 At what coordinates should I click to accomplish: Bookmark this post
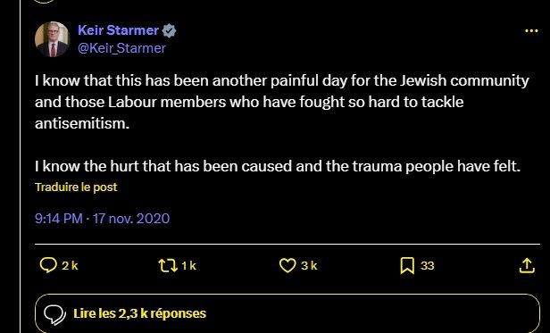pos(407,266)
